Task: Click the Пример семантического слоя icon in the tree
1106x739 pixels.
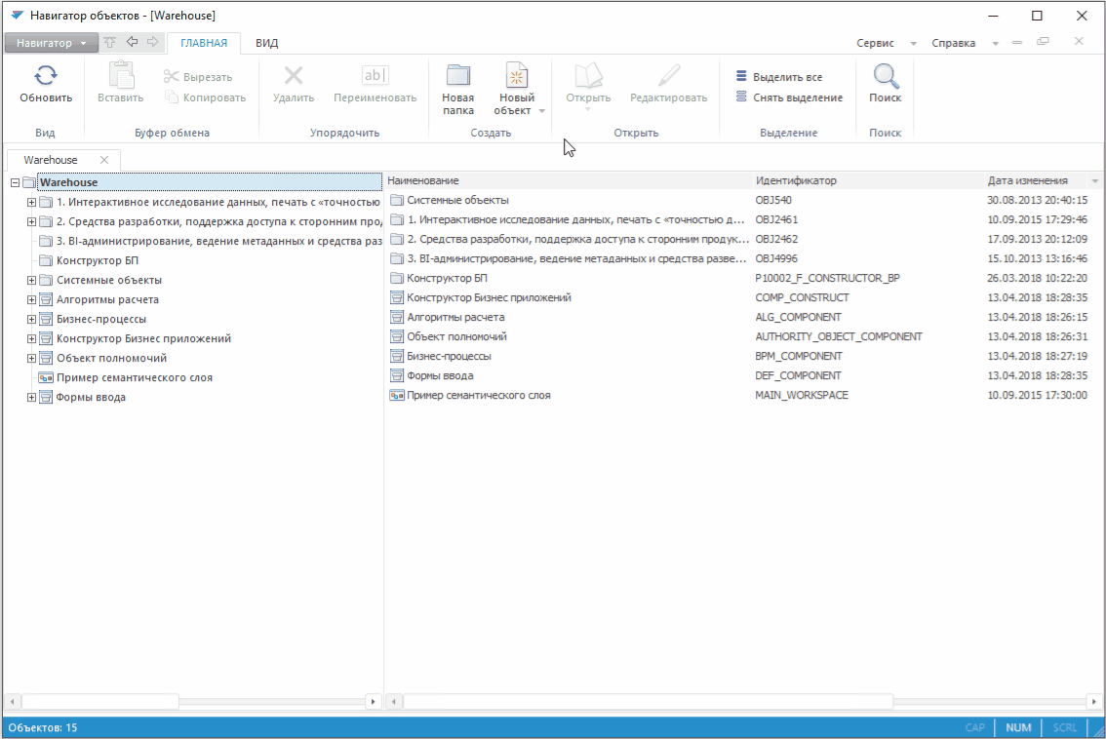Action: point(46,378)
